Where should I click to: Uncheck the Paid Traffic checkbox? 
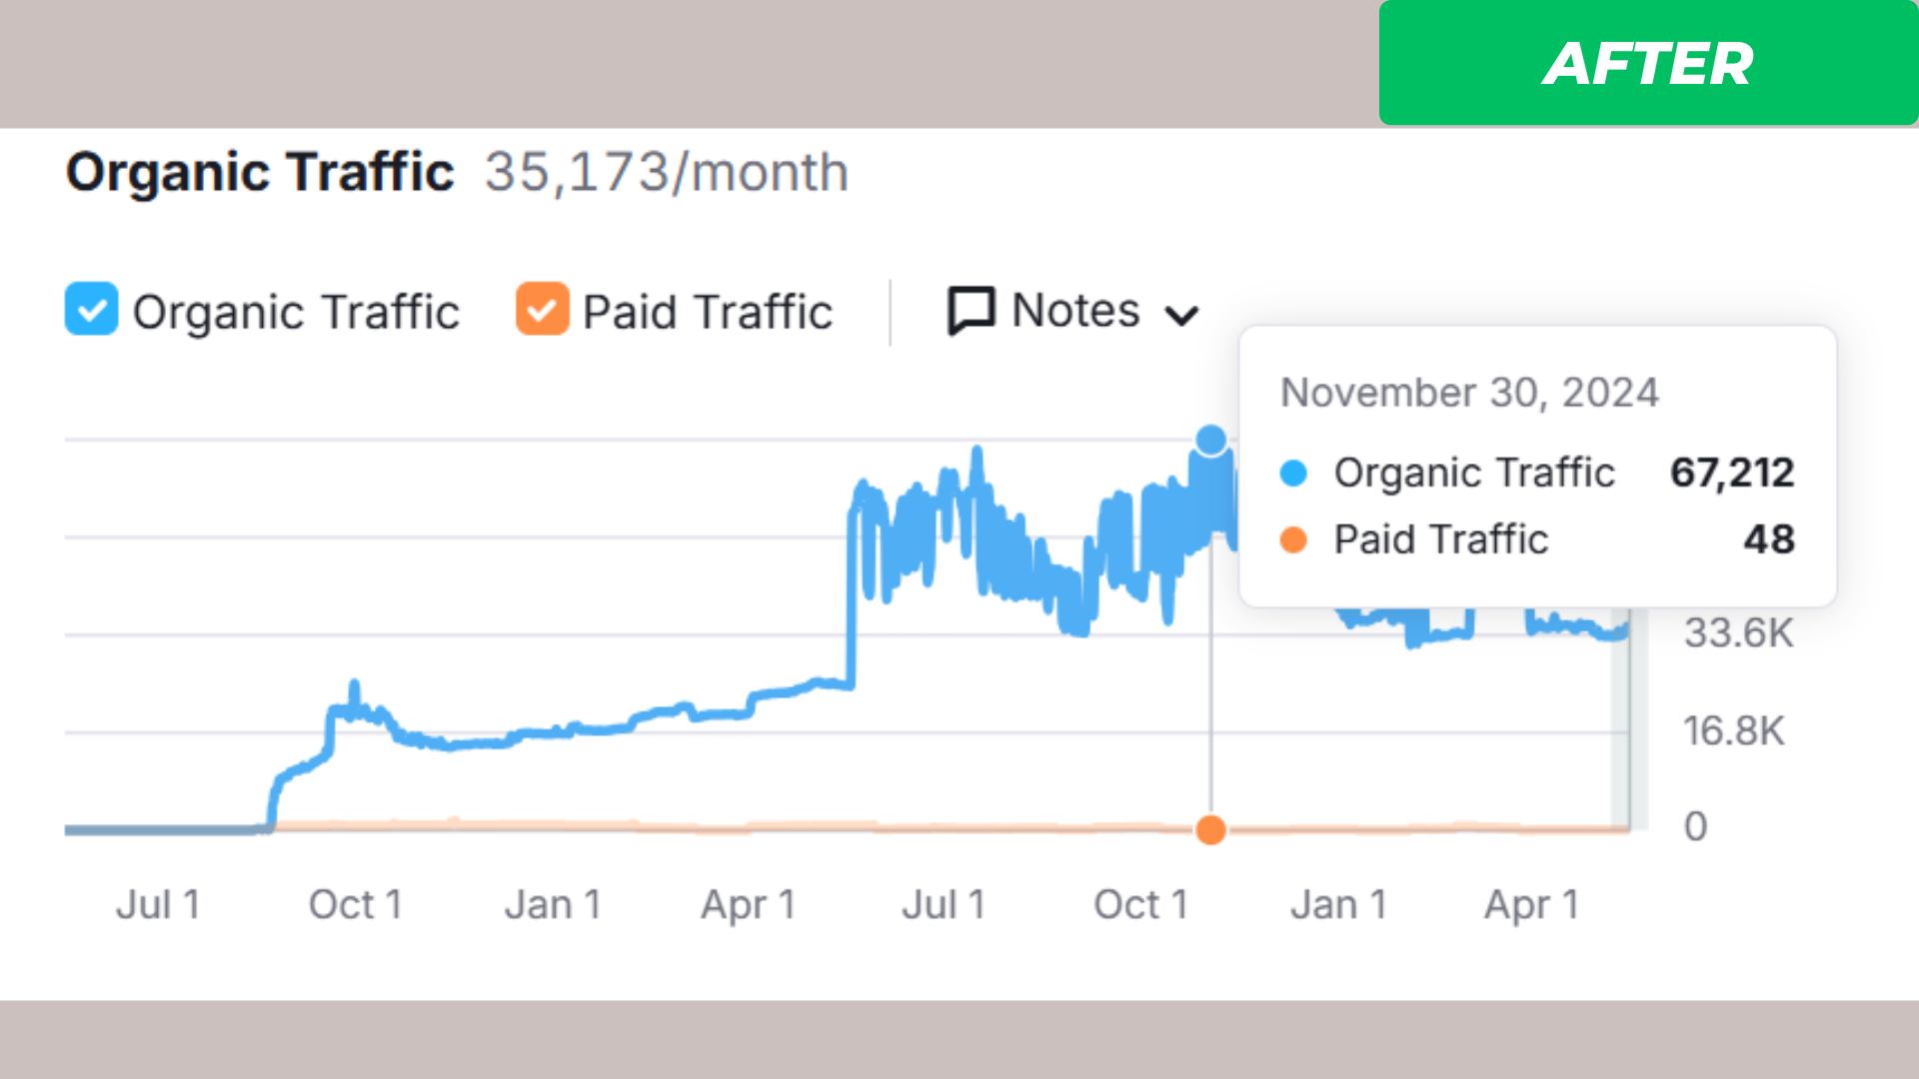(542, 310)
